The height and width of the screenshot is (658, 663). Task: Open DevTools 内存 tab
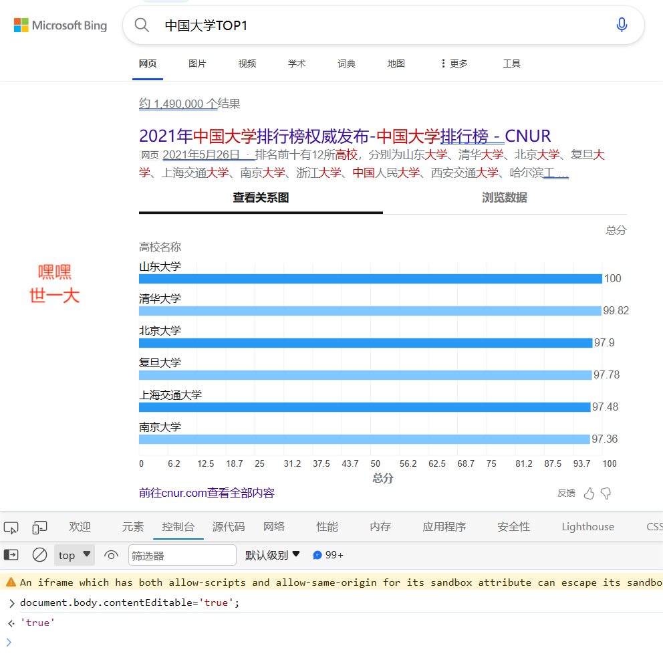380,527
